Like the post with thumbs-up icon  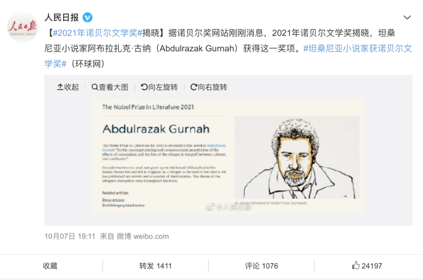pos(356,266)
